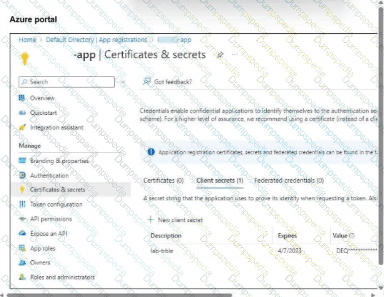The width and height of the screenshot is (384, 297).
Task: Open Roles and administrators page
Action: pyautogui.click(x=62, y=277)
